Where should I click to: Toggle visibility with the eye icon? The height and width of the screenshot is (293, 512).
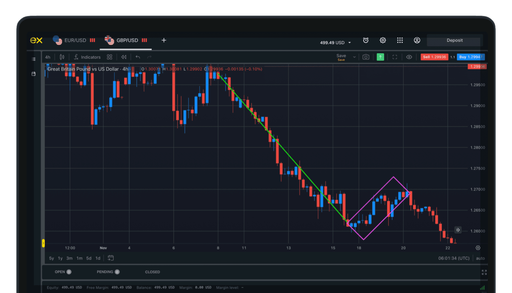coord(409,57)
